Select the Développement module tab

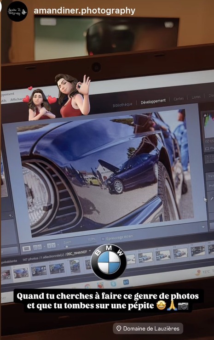coord(153,101)
